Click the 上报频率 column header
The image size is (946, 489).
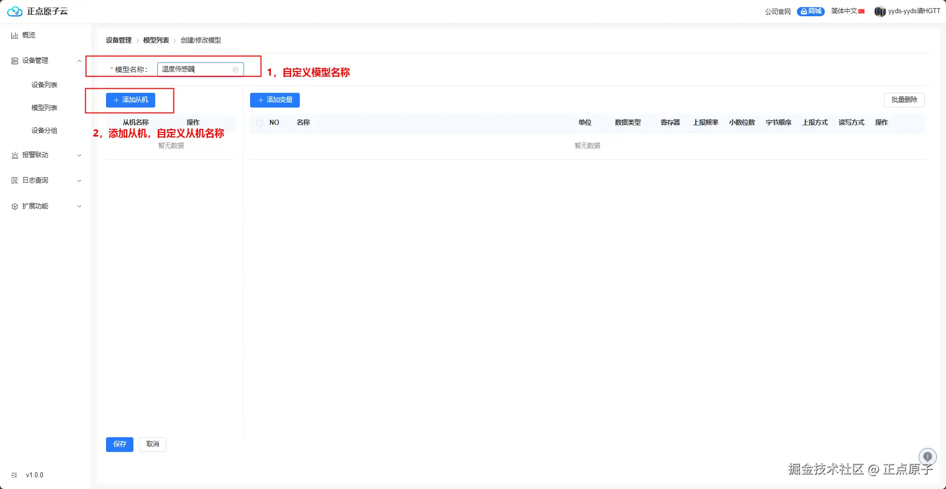coord(706,123)
